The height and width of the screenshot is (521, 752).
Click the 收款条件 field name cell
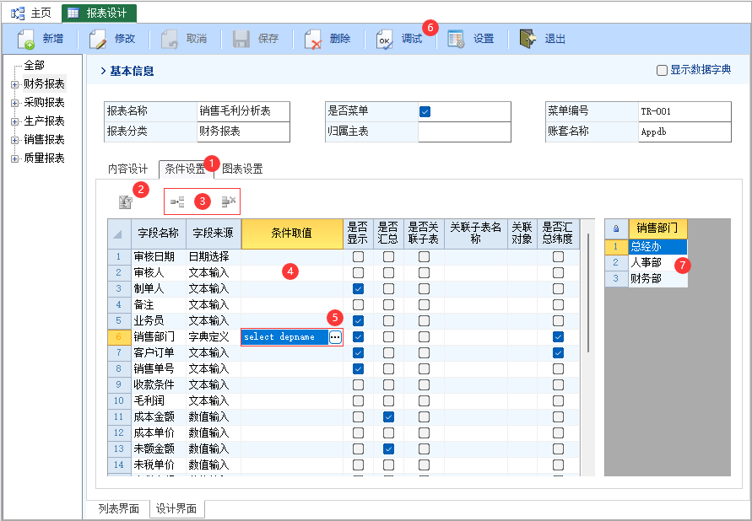point(159,384)
